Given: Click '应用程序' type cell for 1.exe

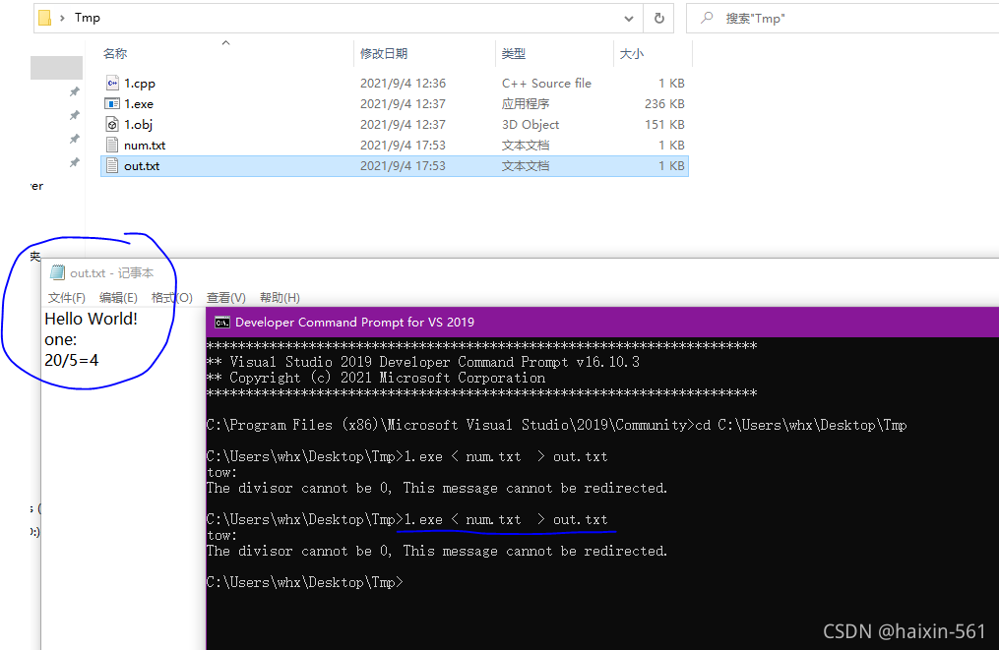Looking at the screenshot, I should pyautogui.click(x=525, y=104).
